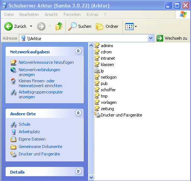Screen dimensions: 191x181
Task: Collapse the Andere Orte panel chevron
Action: [x=78, y=113]
